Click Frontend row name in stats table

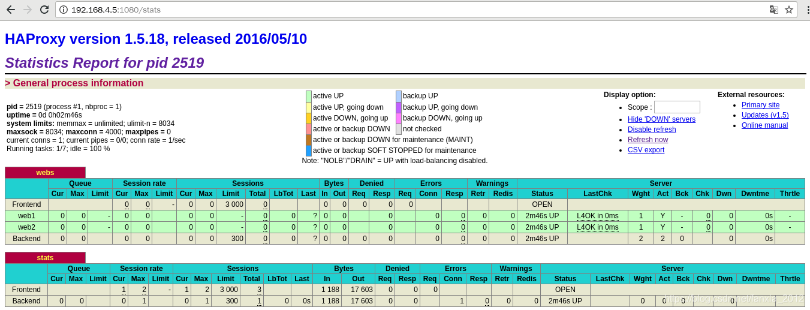(x=26, y=290)
